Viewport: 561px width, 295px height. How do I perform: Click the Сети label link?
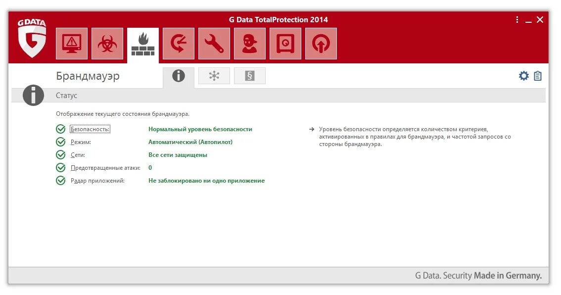78,155
